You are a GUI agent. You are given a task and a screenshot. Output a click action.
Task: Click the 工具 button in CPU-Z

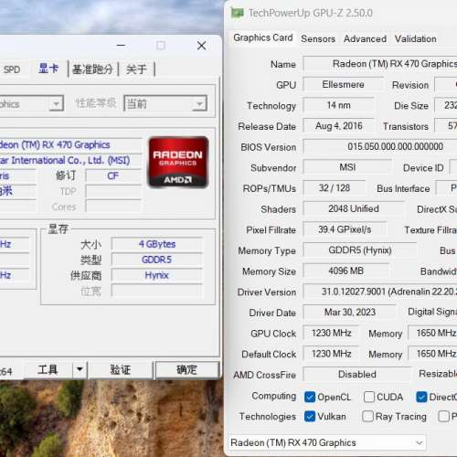click(48, 369)
